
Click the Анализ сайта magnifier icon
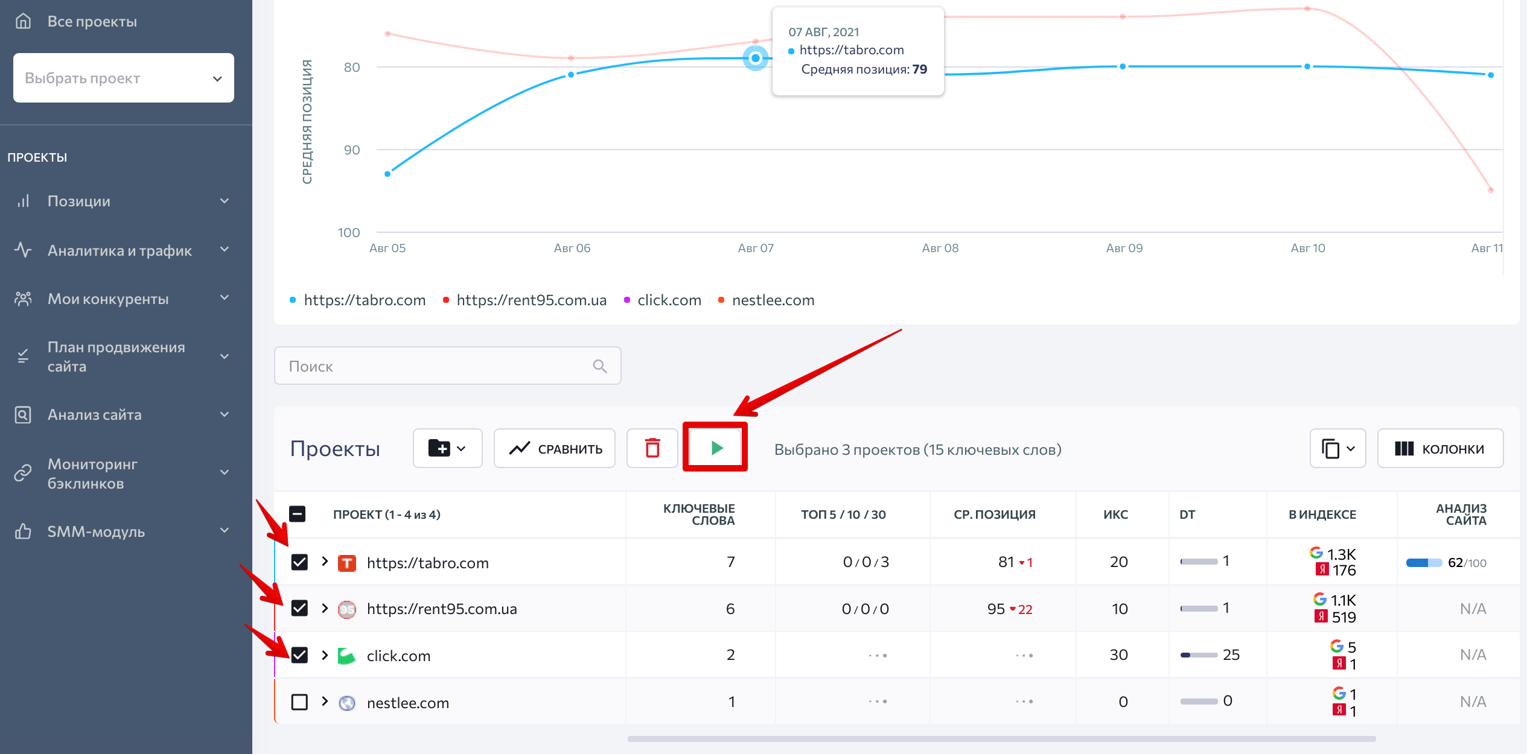(x=23, y=414)
